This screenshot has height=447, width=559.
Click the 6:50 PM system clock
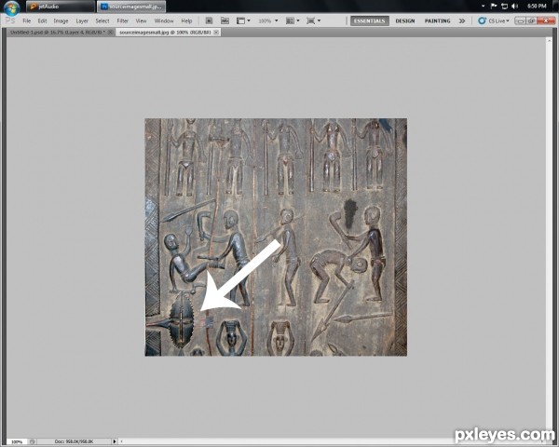click(x=537, y=7)
